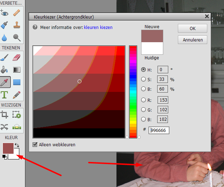Choose the Type text tool
Image resolution: width=224 pixels, height=187 pixels.
click(x=5, y=95)
